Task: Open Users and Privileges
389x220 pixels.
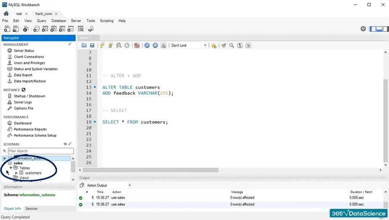Action: coord(29,63)
